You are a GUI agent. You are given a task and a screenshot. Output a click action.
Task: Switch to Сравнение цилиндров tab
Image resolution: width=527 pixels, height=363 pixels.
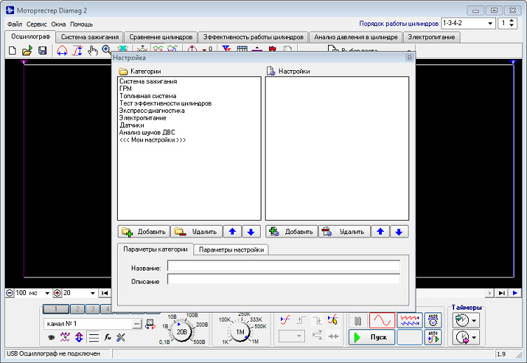(x=160, y=37)
